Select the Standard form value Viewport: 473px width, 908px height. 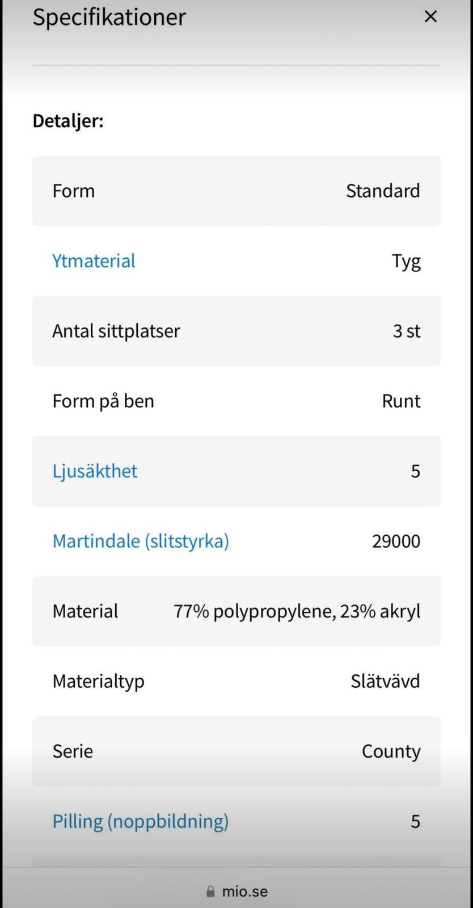pyautogui.click(x=383, y=191)
